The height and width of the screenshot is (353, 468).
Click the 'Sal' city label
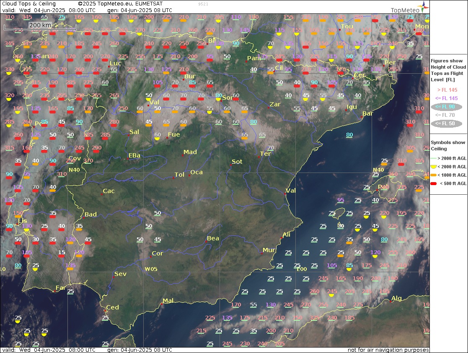(134, 131)
